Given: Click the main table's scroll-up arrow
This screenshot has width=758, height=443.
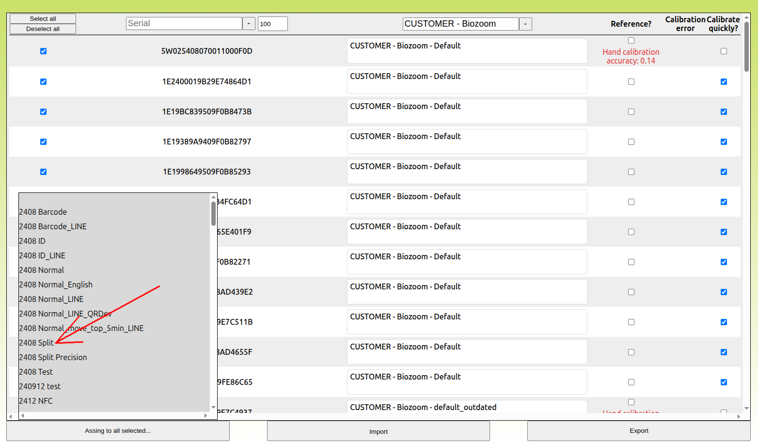Looking at the screenshot, I should tap(747, 17).
